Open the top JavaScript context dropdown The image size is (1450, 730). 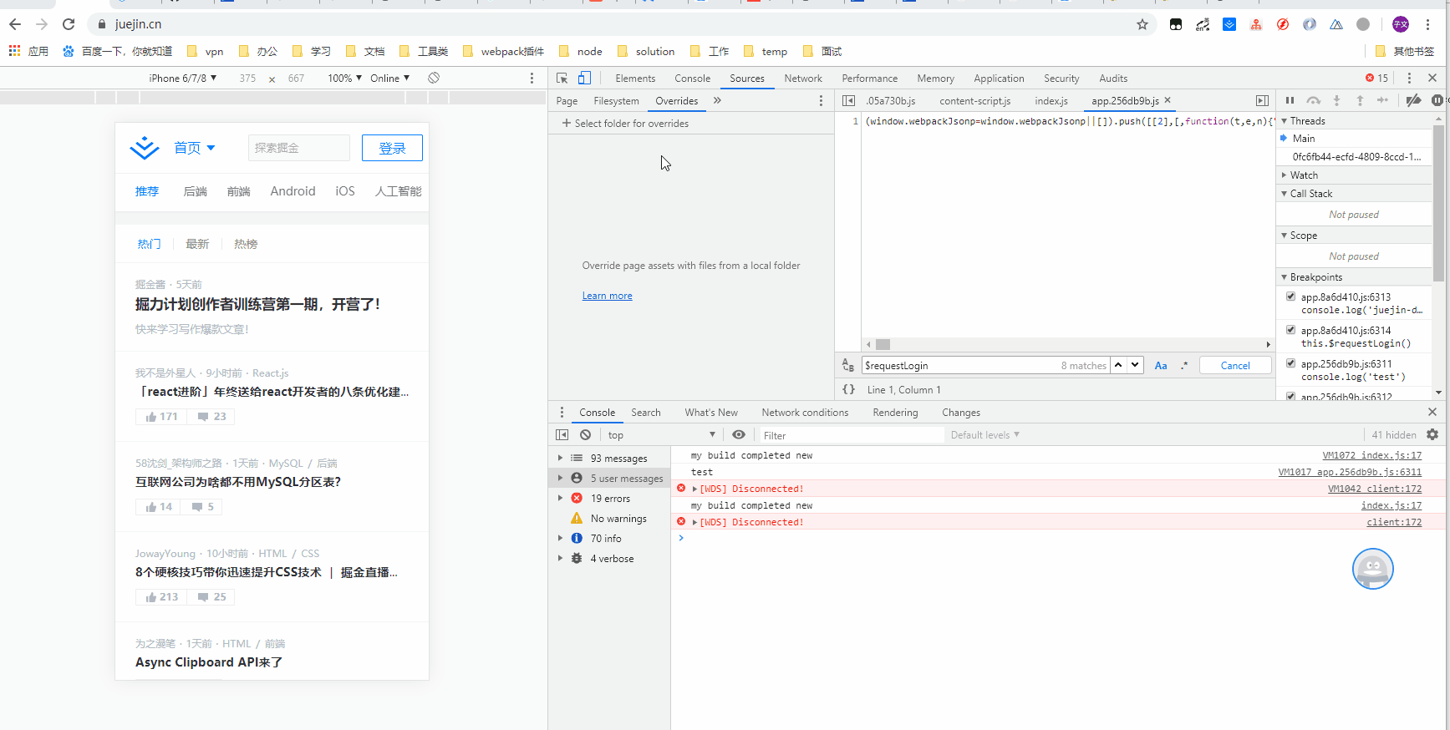tap(661, 434)
